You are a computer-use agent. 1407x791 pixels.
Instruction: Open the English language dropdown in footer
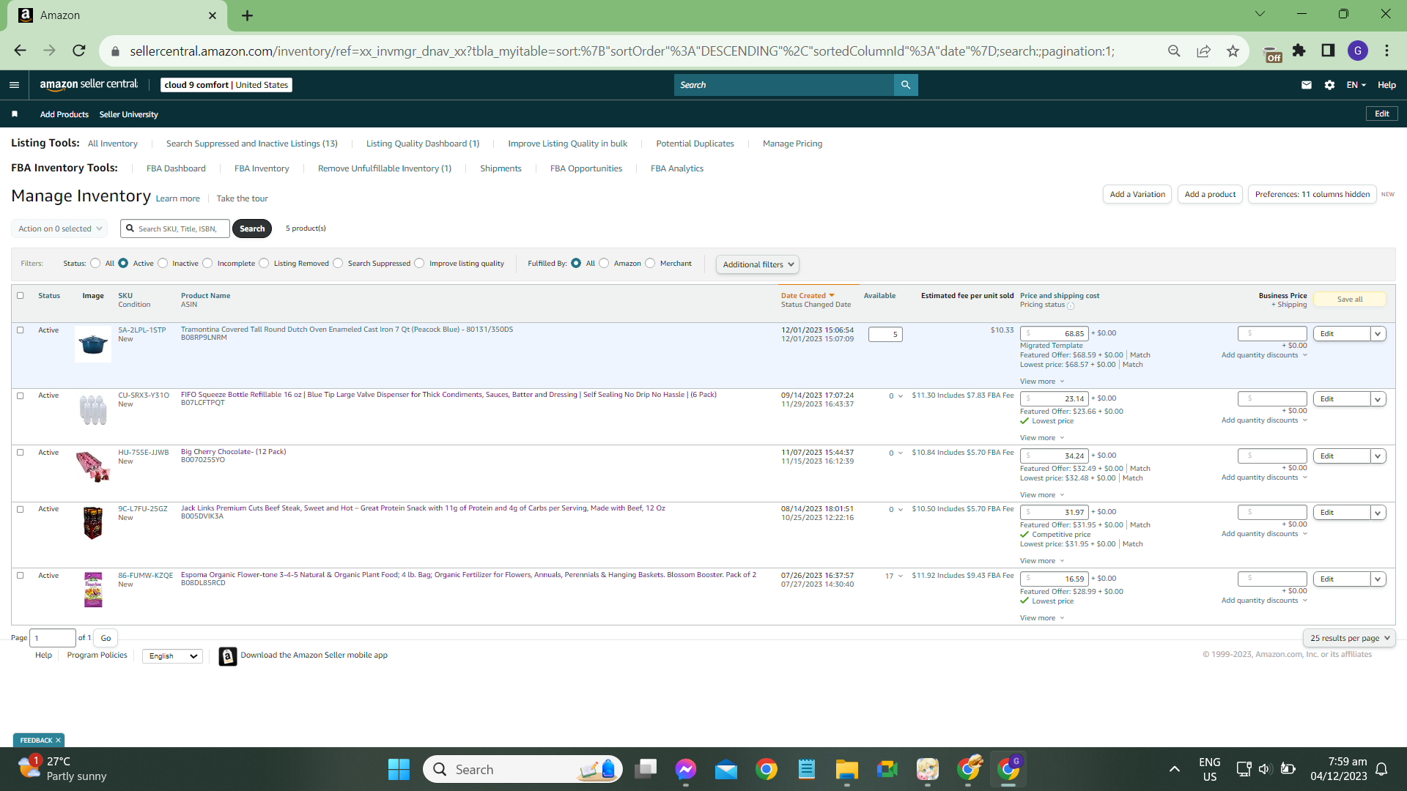[x=172, y=656]
